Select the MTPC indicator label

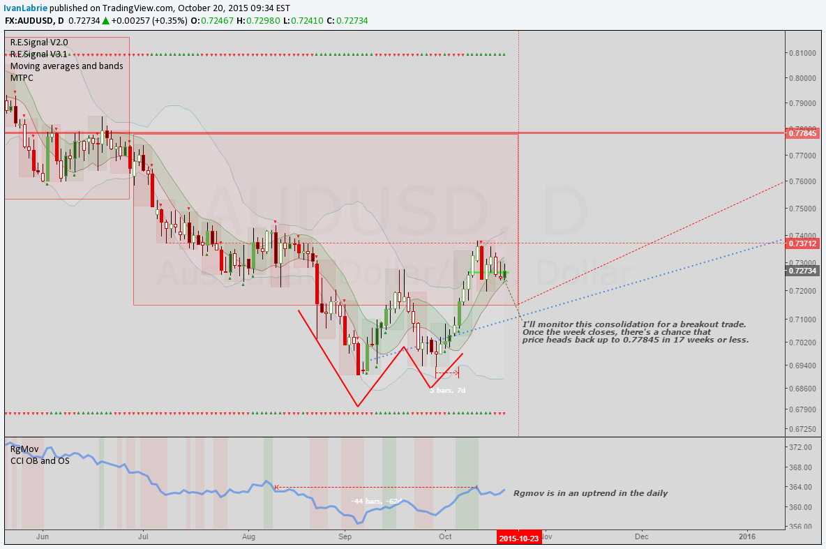pos(22,78)
